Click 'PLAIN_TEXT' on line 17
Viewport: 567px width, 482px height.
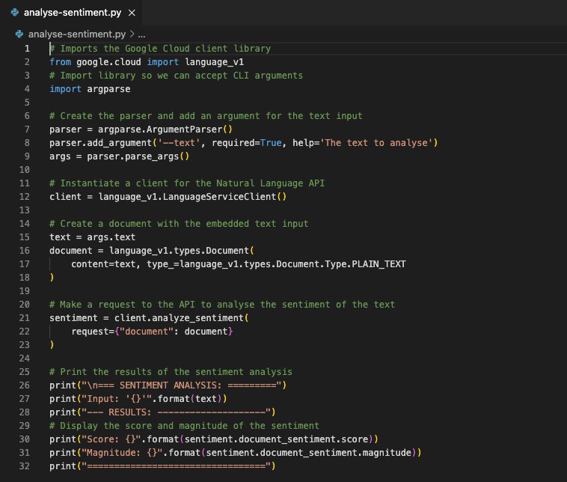point(378,264)
